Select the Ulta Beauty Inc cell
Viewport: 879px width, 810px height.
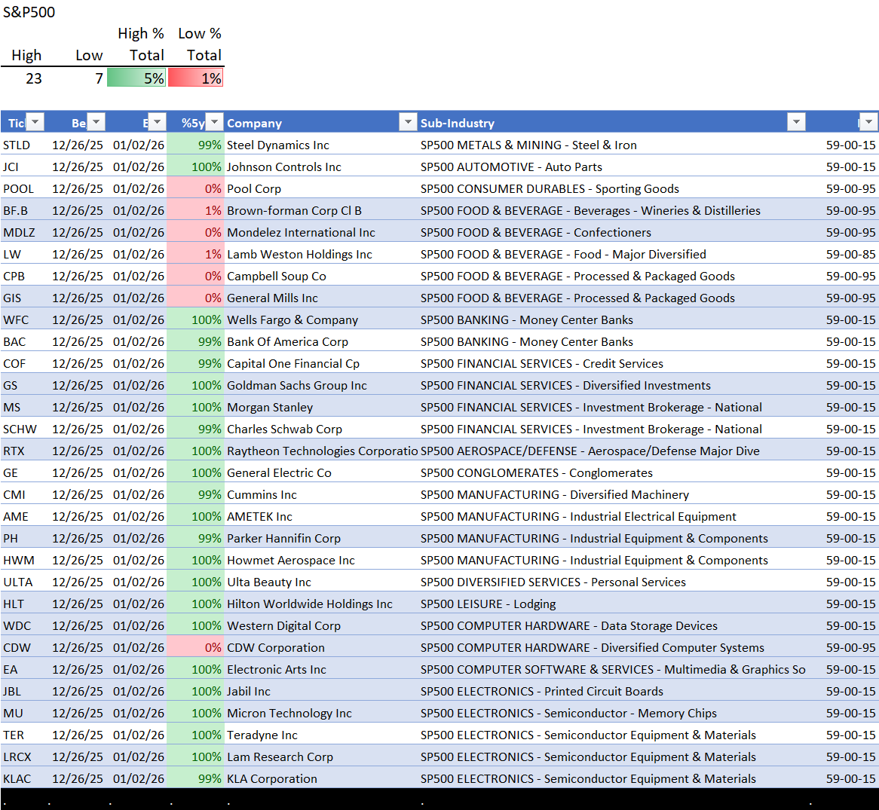321,582
